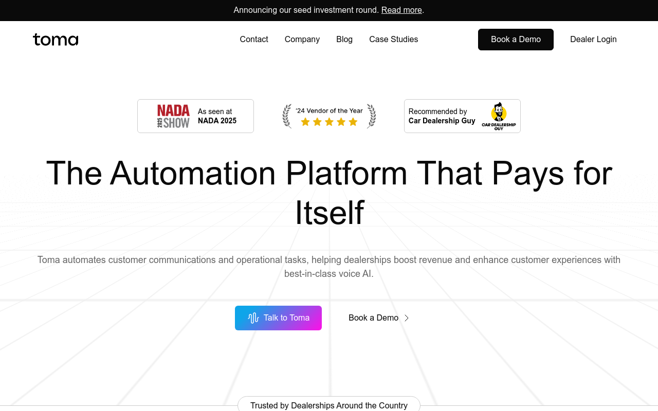Image resolution: width=658 pixels, height=411 pixels.
Task: Click the toma logo
Action: click(x=56, y=40)
